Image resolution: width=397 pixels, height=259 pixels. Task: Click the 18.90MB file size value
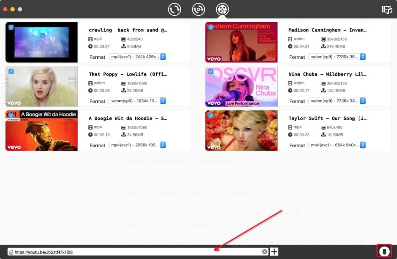click(335, 135)
